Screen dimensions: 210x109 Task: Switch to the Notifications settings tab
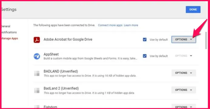point(9,32)
